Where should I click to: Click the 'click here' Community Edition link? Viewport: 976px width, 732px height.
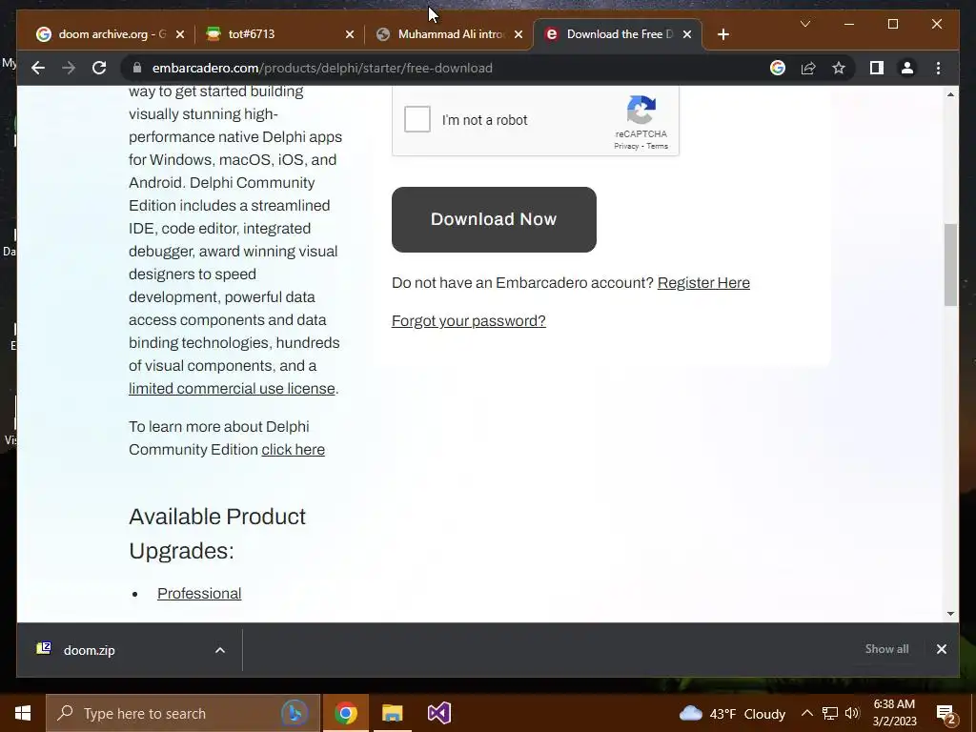(x=294, y=450)
